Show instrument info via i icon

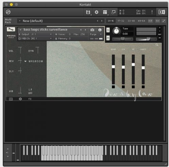(100, 30)
